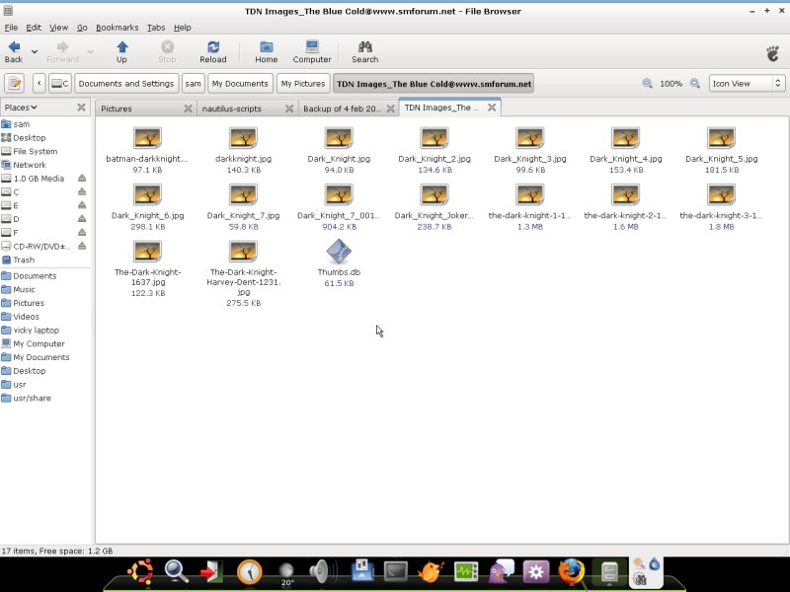Close the Places sidebar
Image resolution: width=790 pixels, height=592 pixels.
coord(81,108)
